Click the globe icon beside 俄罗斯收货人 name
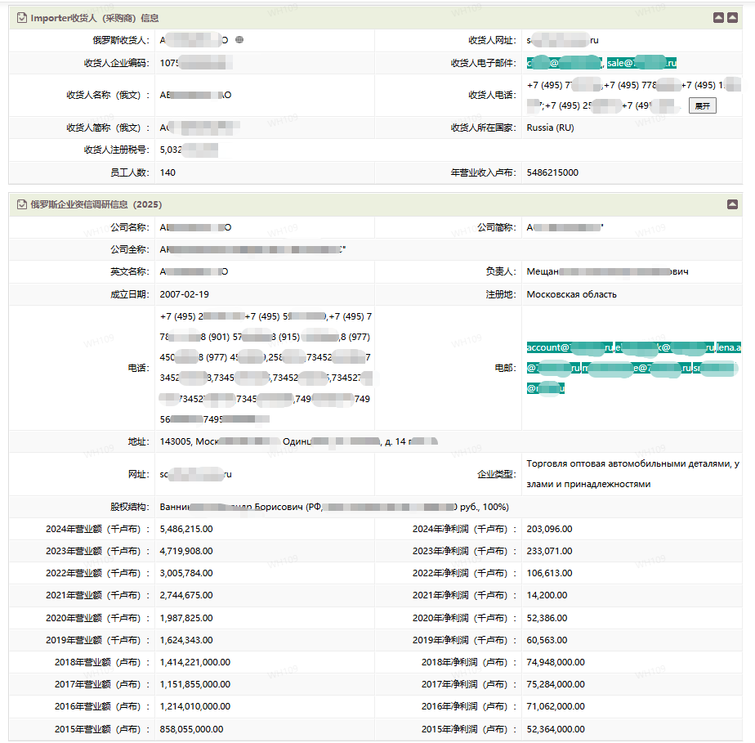This screenshot has width=755, height=743. (239, 40)
